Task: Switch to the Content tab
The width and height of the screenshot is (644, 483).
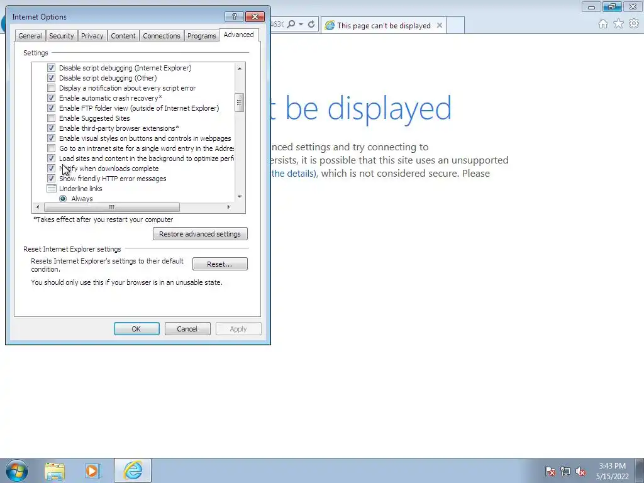Action: click(x=123, y=36)
